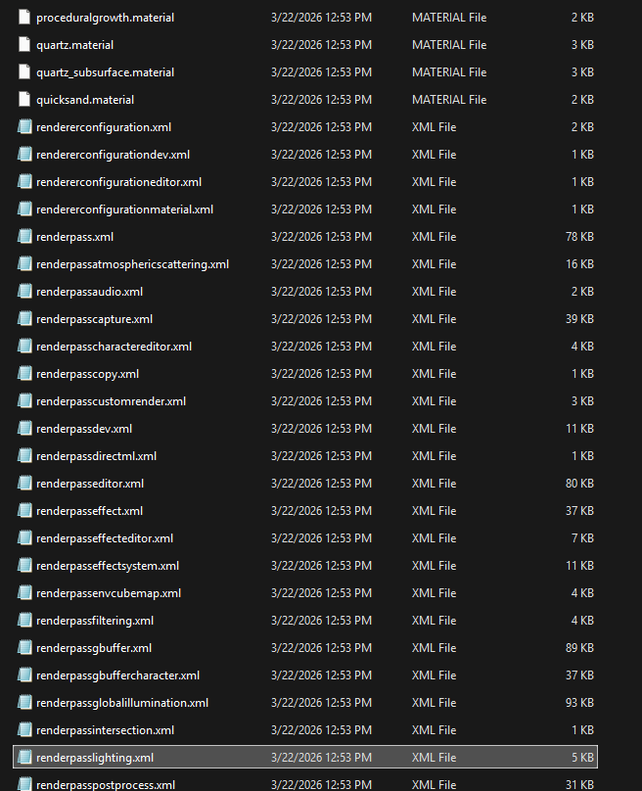
Task: Click the XML icon beside renderpassdirectml.xml
Action: tap(24, 455)
